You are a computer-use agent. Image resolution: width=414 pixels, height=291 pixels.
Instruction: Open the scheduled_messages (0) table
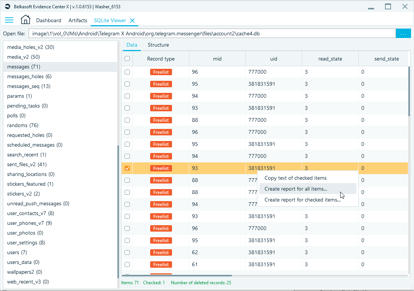[x=60, y=145]
